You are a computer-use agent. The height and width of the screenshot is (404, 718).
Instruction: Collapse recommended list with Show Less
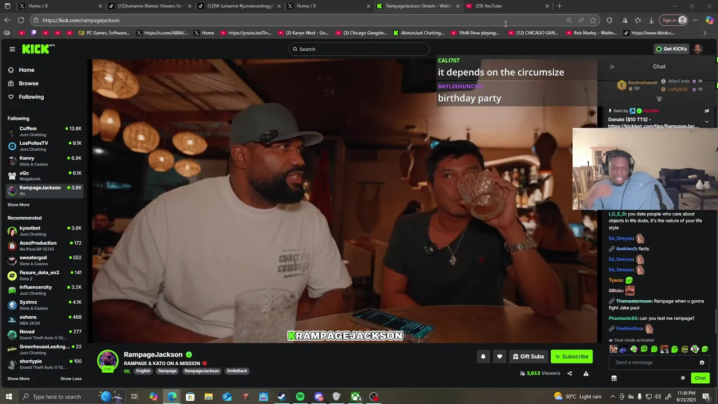(x=71, y=379)
